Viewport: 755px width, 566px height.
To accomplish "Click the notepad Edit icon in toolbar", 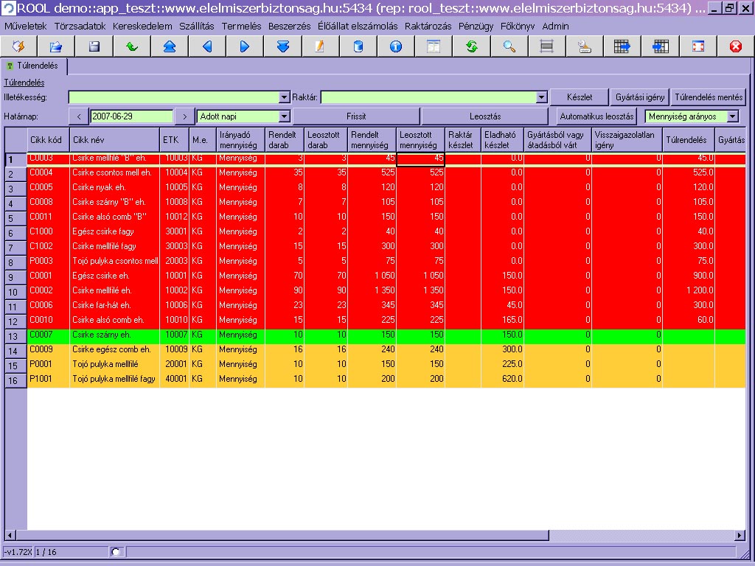I will [320, 46].
